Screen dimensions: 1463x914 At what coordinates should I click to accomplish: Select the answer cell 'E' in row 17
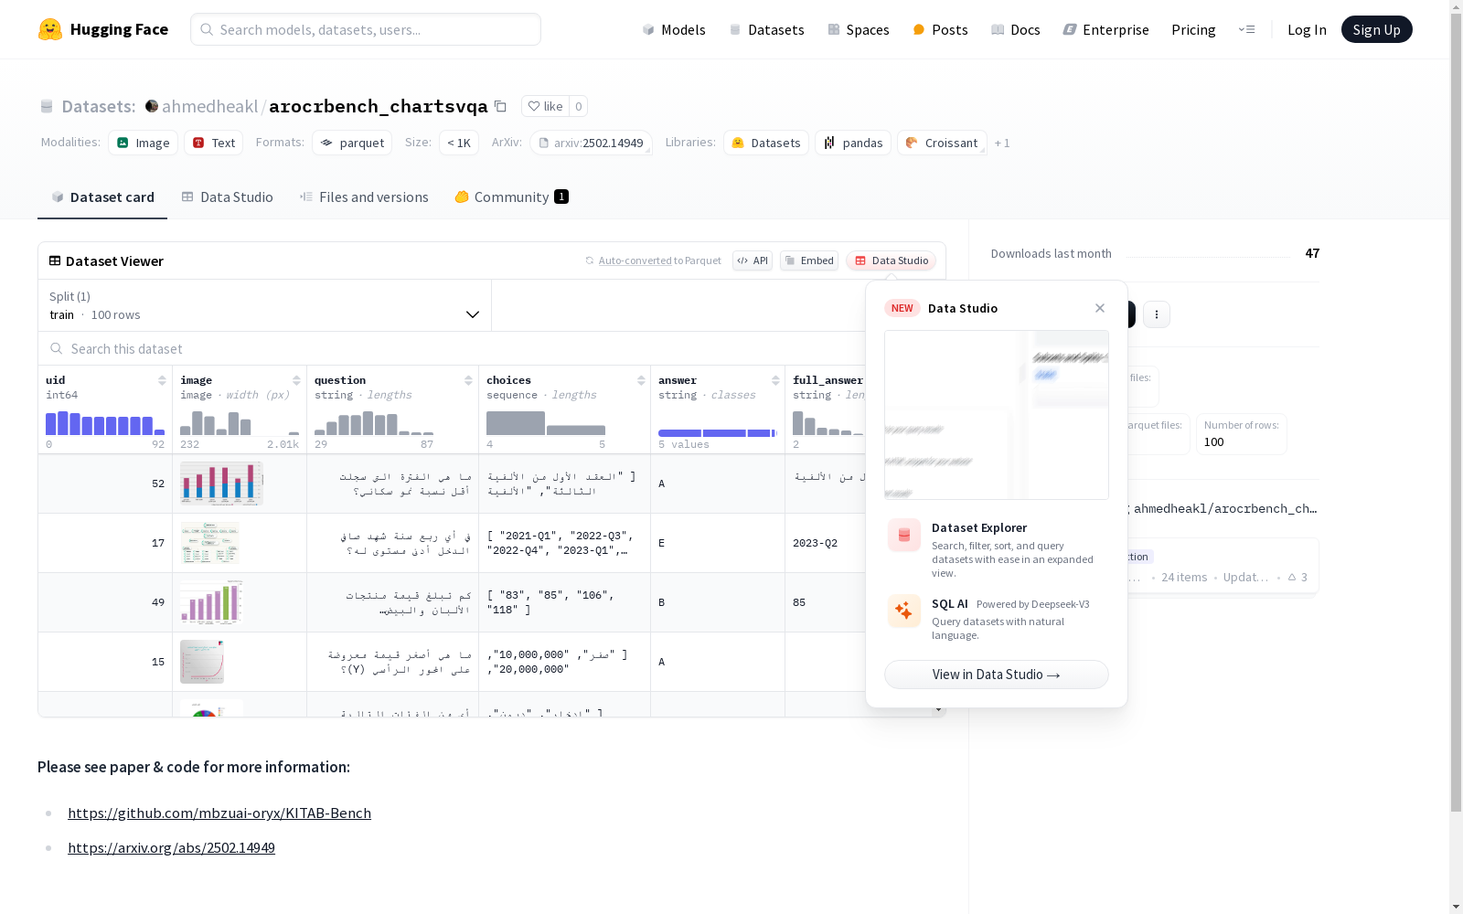click(718, 543)
